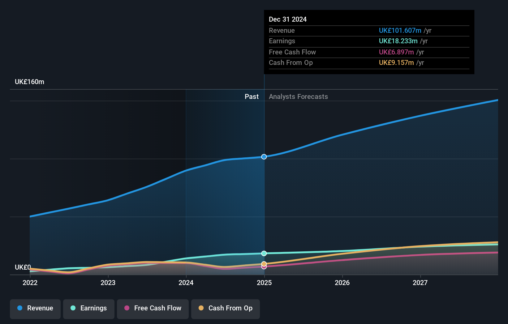The height and width of the screenshot is (324, 508).
Task: Toggle the Revenue legend button
Action: point(35,309)
